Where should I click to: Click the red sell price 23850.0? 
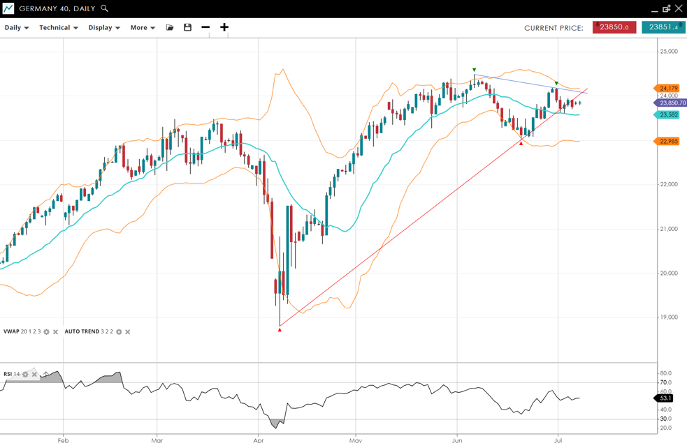(614, 27)
